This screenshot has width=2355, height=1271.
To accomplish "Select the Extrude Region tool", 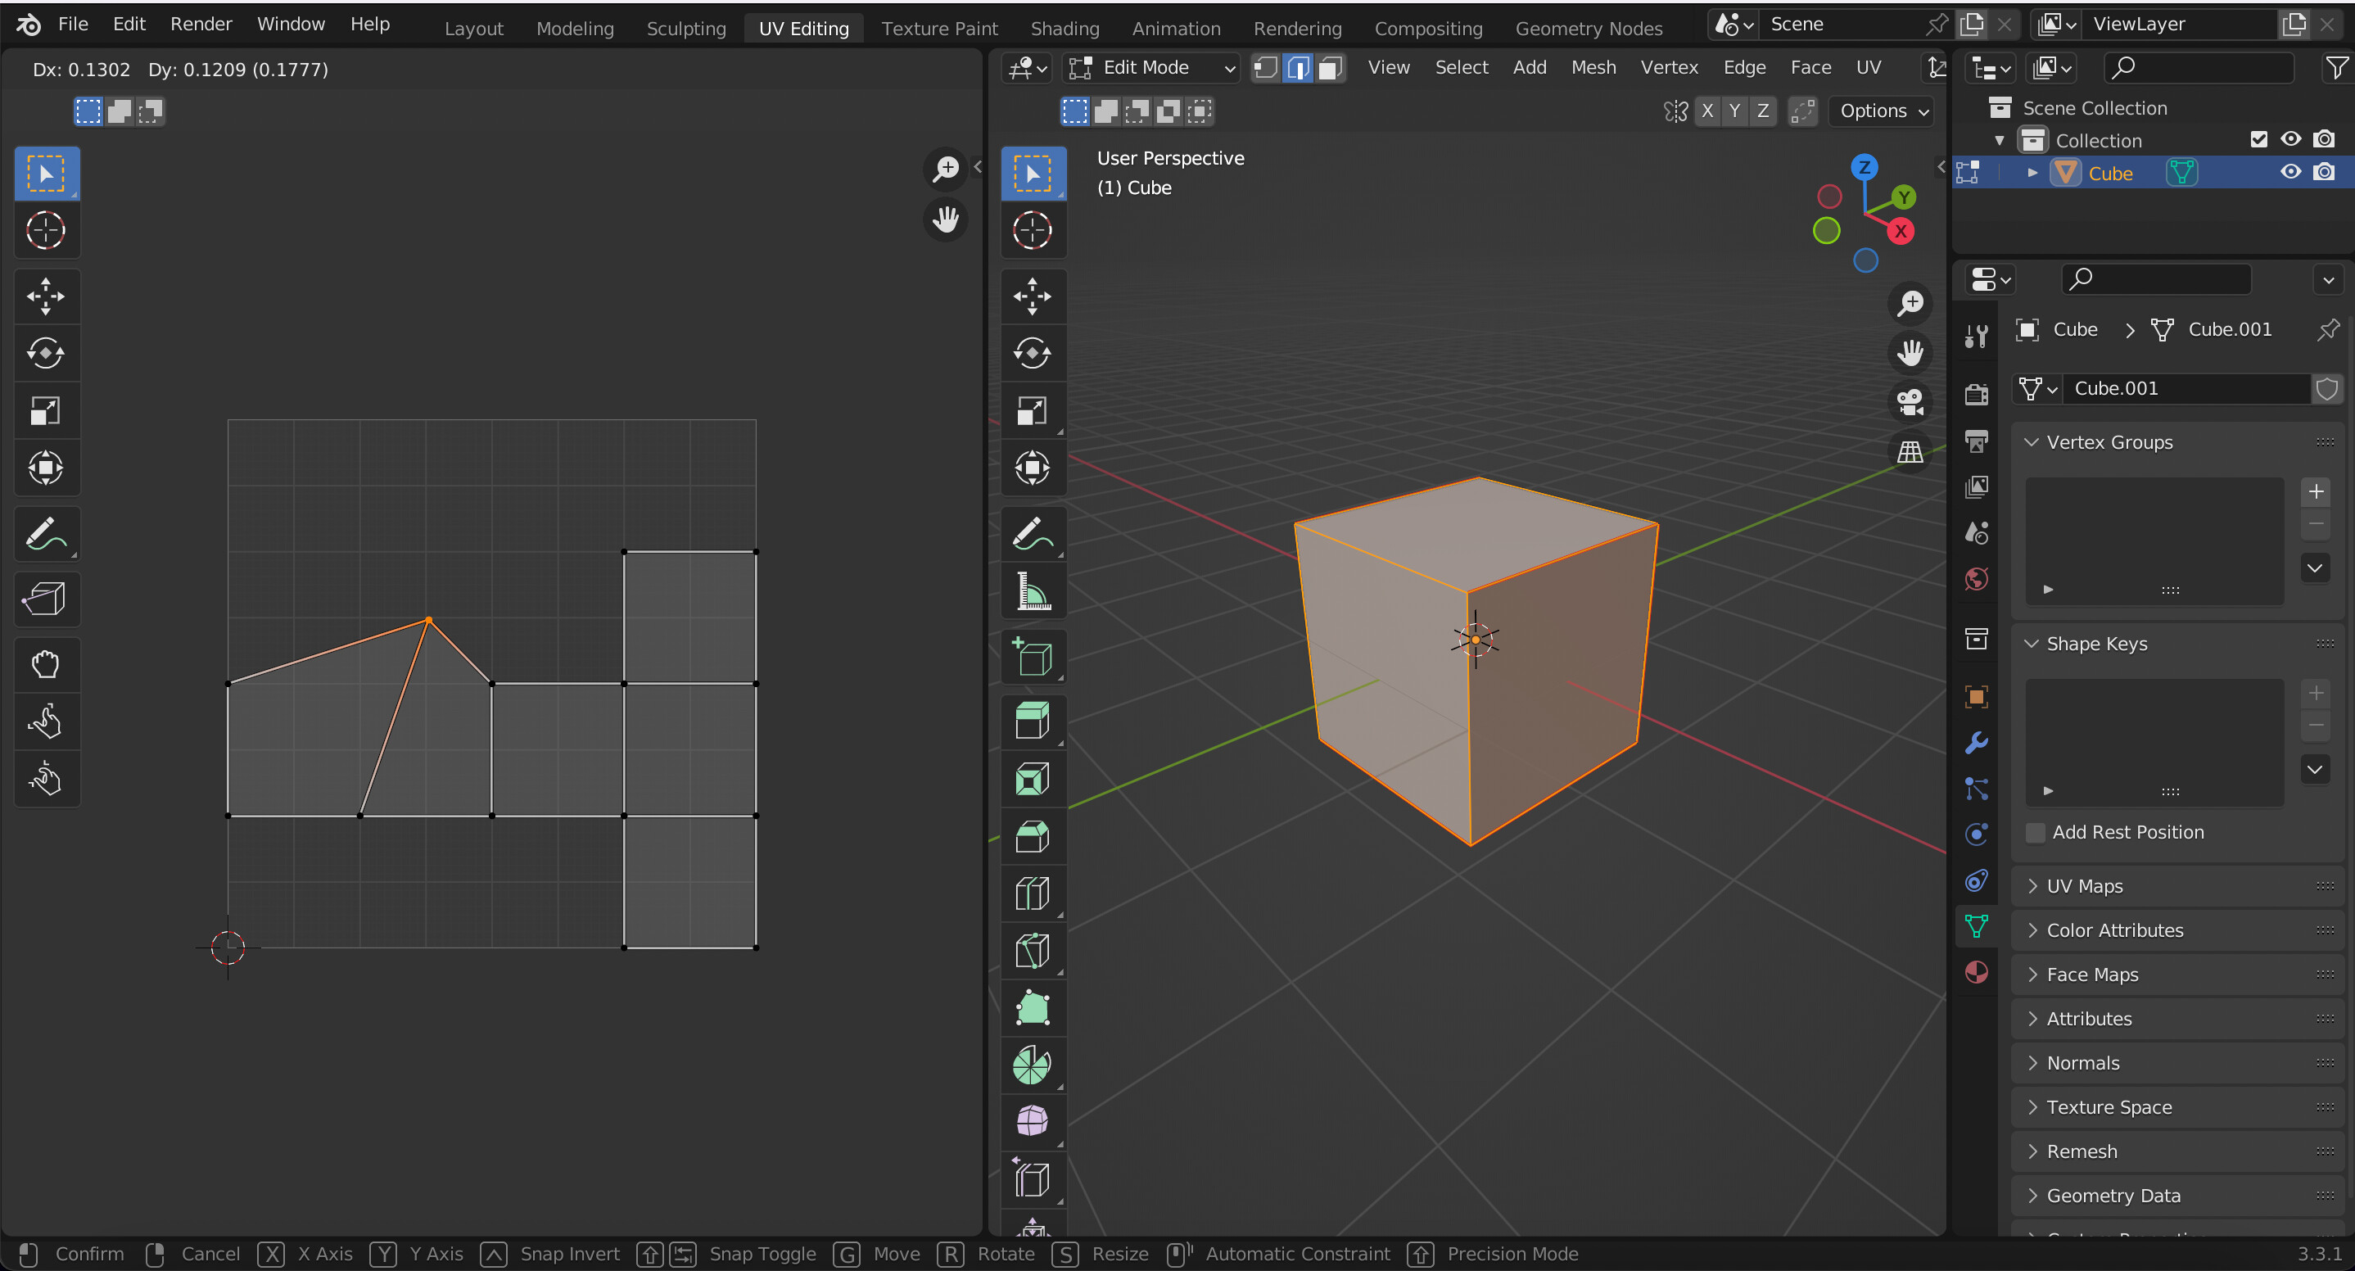I will (1032, 720).
